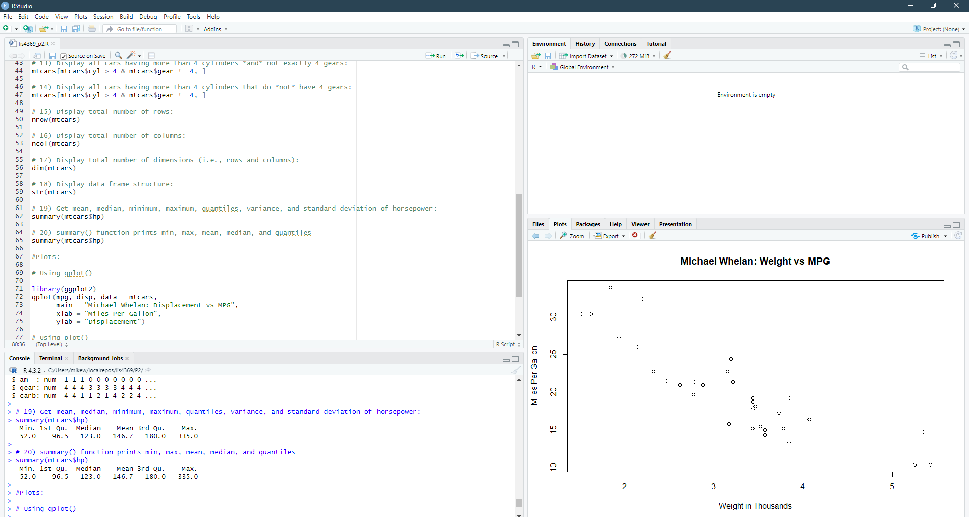Viewport: 969px width, 517px height.
Task: Click the console vertical scrollbar thumb
Action: click(519, 503)
